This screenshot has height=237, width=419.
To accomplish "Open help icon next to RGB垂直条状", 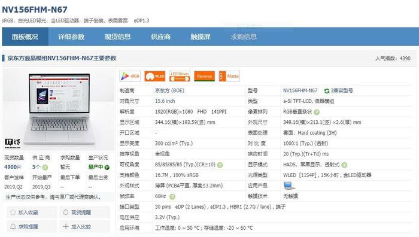I will coord(317,113).
